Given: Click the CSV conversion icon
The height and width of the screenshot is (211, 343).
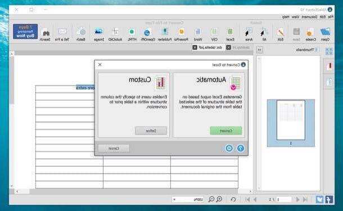Looking at the screenshot, I should [214, 32].
